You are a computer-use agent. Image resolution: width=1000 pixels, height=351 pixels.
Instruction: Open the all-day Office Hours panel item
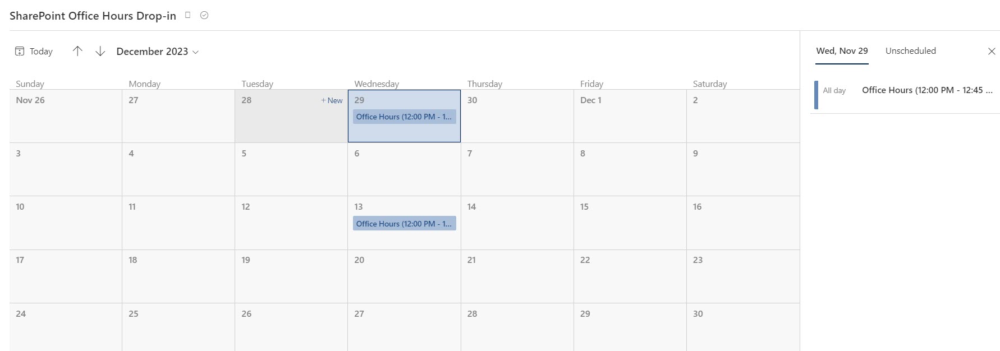(926, 90)
